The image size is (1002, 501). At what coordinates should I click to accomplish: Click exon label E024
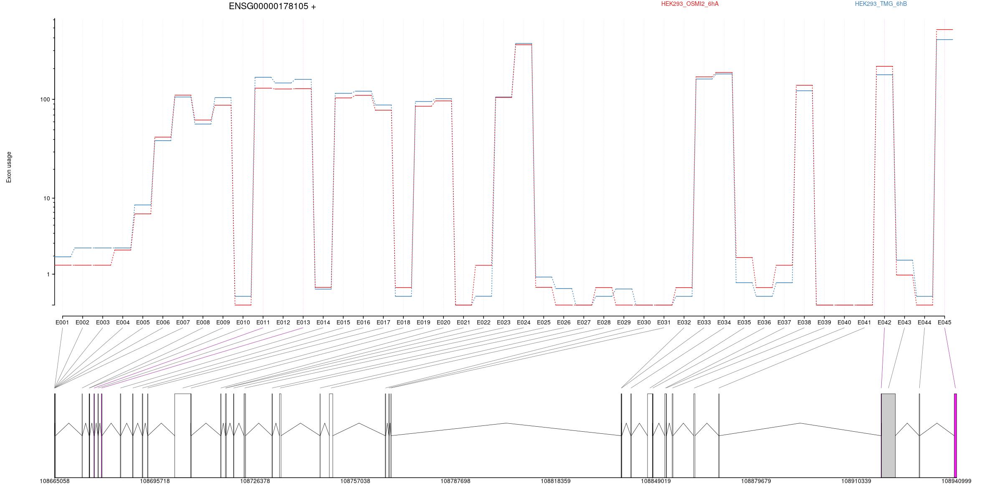click(x=524, y=322)
